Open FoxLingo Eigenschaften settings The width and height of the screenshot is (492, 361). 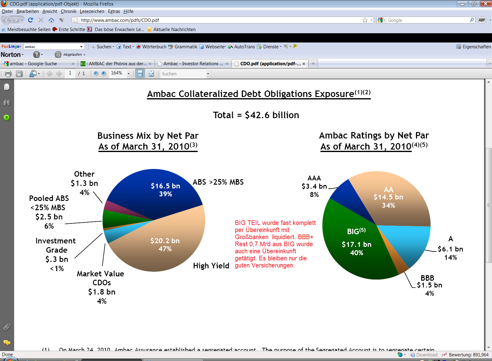click(474, 47)
